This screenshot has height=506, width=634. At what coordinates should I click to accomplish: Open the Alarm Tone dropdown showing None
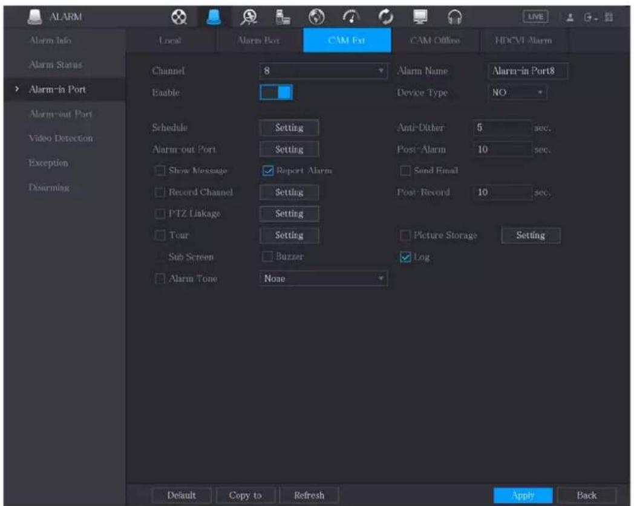pyautogui.click(x=323, y=279)
